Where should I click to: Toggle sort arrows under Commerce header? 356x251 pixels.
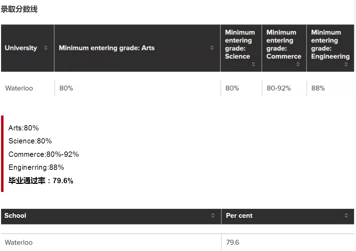click(x=298, y=64)
